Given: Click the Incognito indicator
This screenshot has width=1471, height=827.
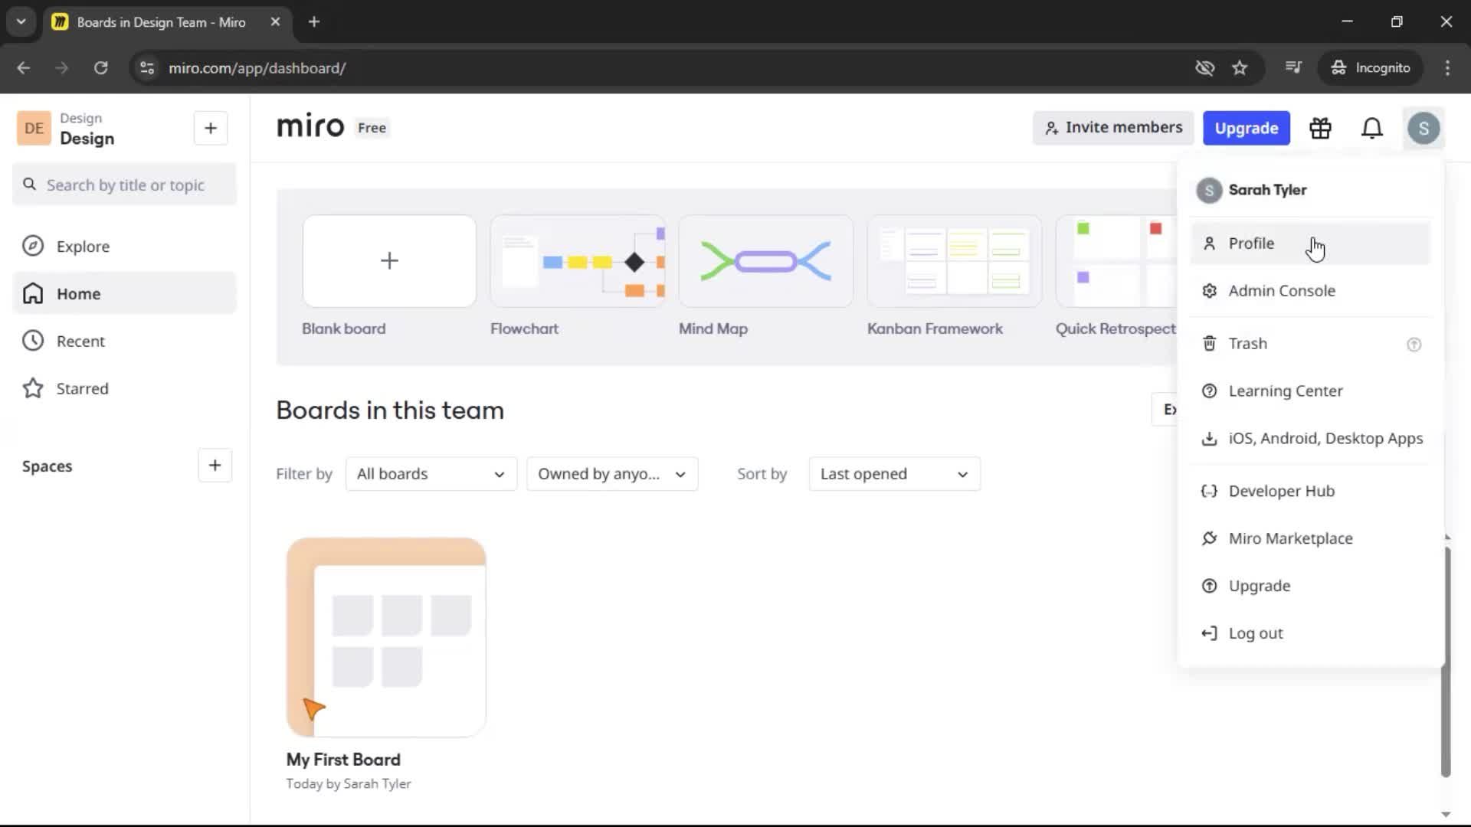Looking at the screenshot, I should pos(1370,67).
